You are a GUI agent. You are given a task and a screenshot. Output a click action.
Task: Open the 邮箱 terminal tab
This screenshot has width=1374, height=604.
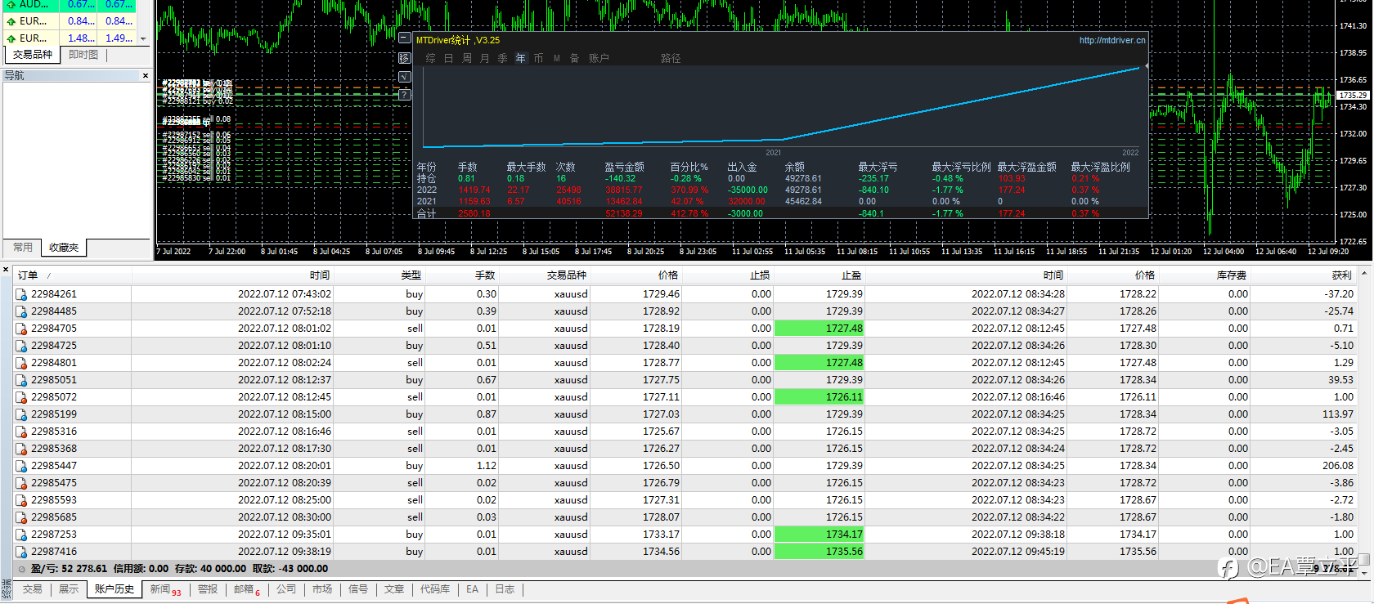click(247, 589)
